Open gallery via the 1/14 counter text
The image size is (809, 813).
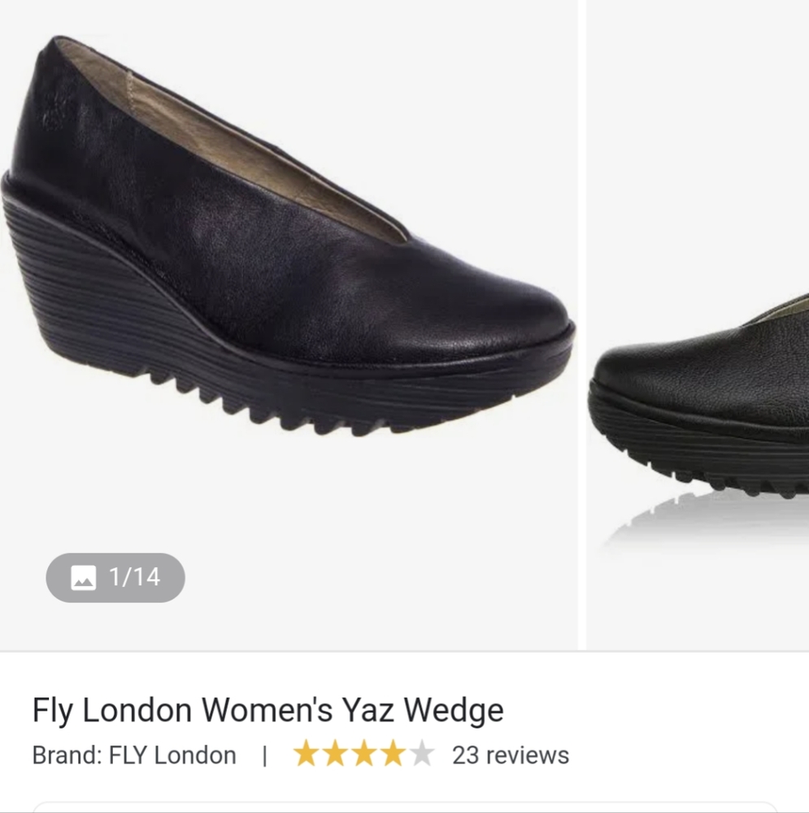[135, 577]
